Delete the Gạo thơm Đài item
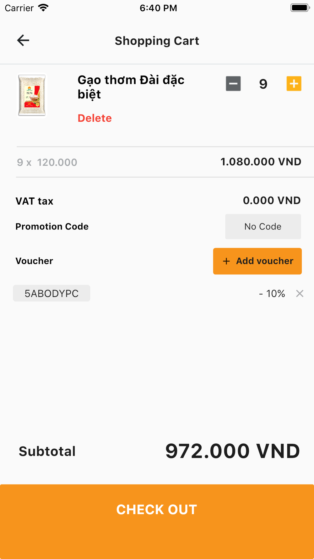The width and height of the screenshot is (314, 559). (95, 118)
